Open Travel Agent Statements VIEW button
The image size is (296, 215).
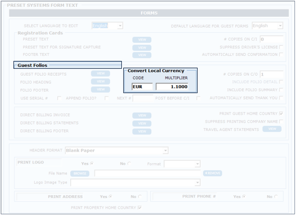pyautogui.click(x=272, y=129)
